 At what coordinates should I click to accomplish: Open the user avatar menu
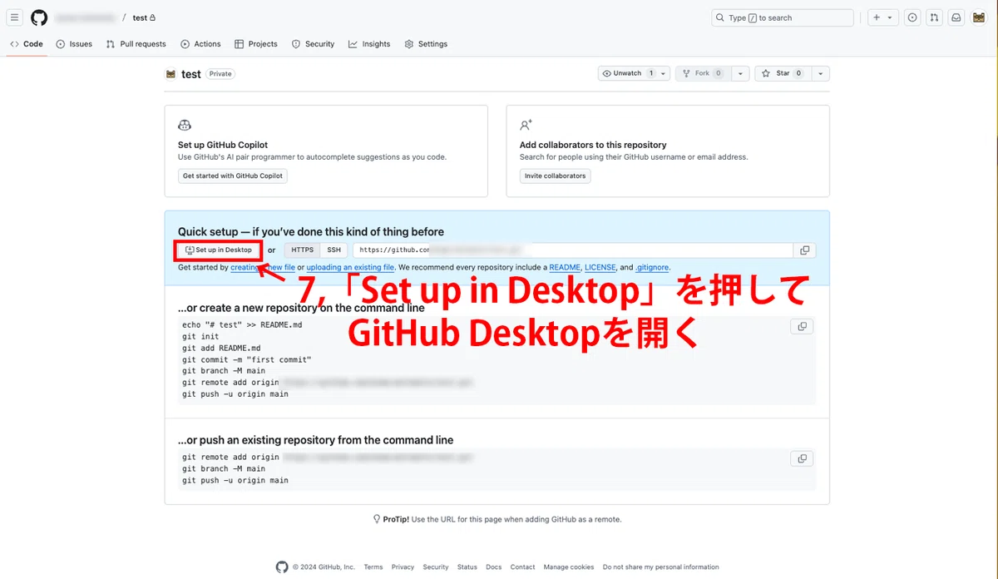pos(979,17)
